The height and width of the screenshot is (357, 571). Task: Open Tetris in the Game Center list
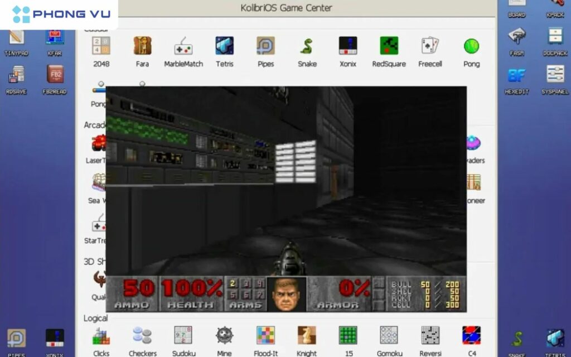224,46
